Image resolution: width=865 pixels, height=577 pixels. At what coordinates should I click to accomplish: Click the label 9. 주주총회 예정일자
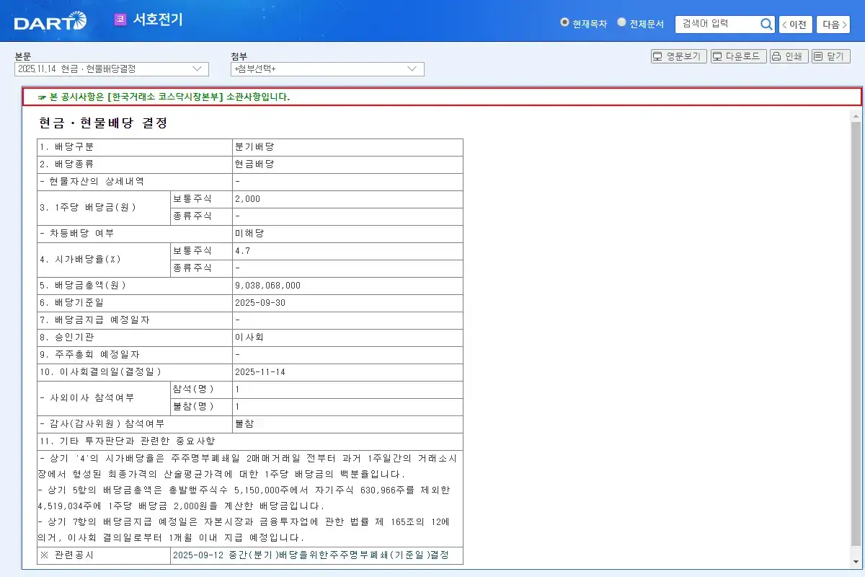click(x=90, y=355)
